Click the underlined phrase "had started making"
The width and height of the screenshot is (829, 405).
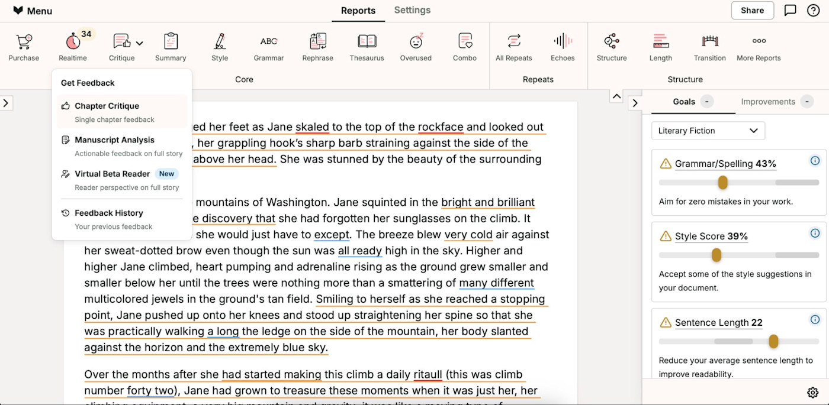click(x=271, y=374)
